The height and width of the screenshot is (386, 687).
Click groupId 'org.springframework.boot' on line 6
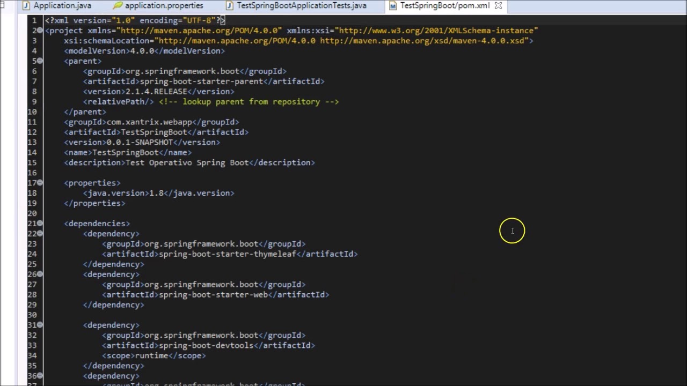click(x=182, y=71)
